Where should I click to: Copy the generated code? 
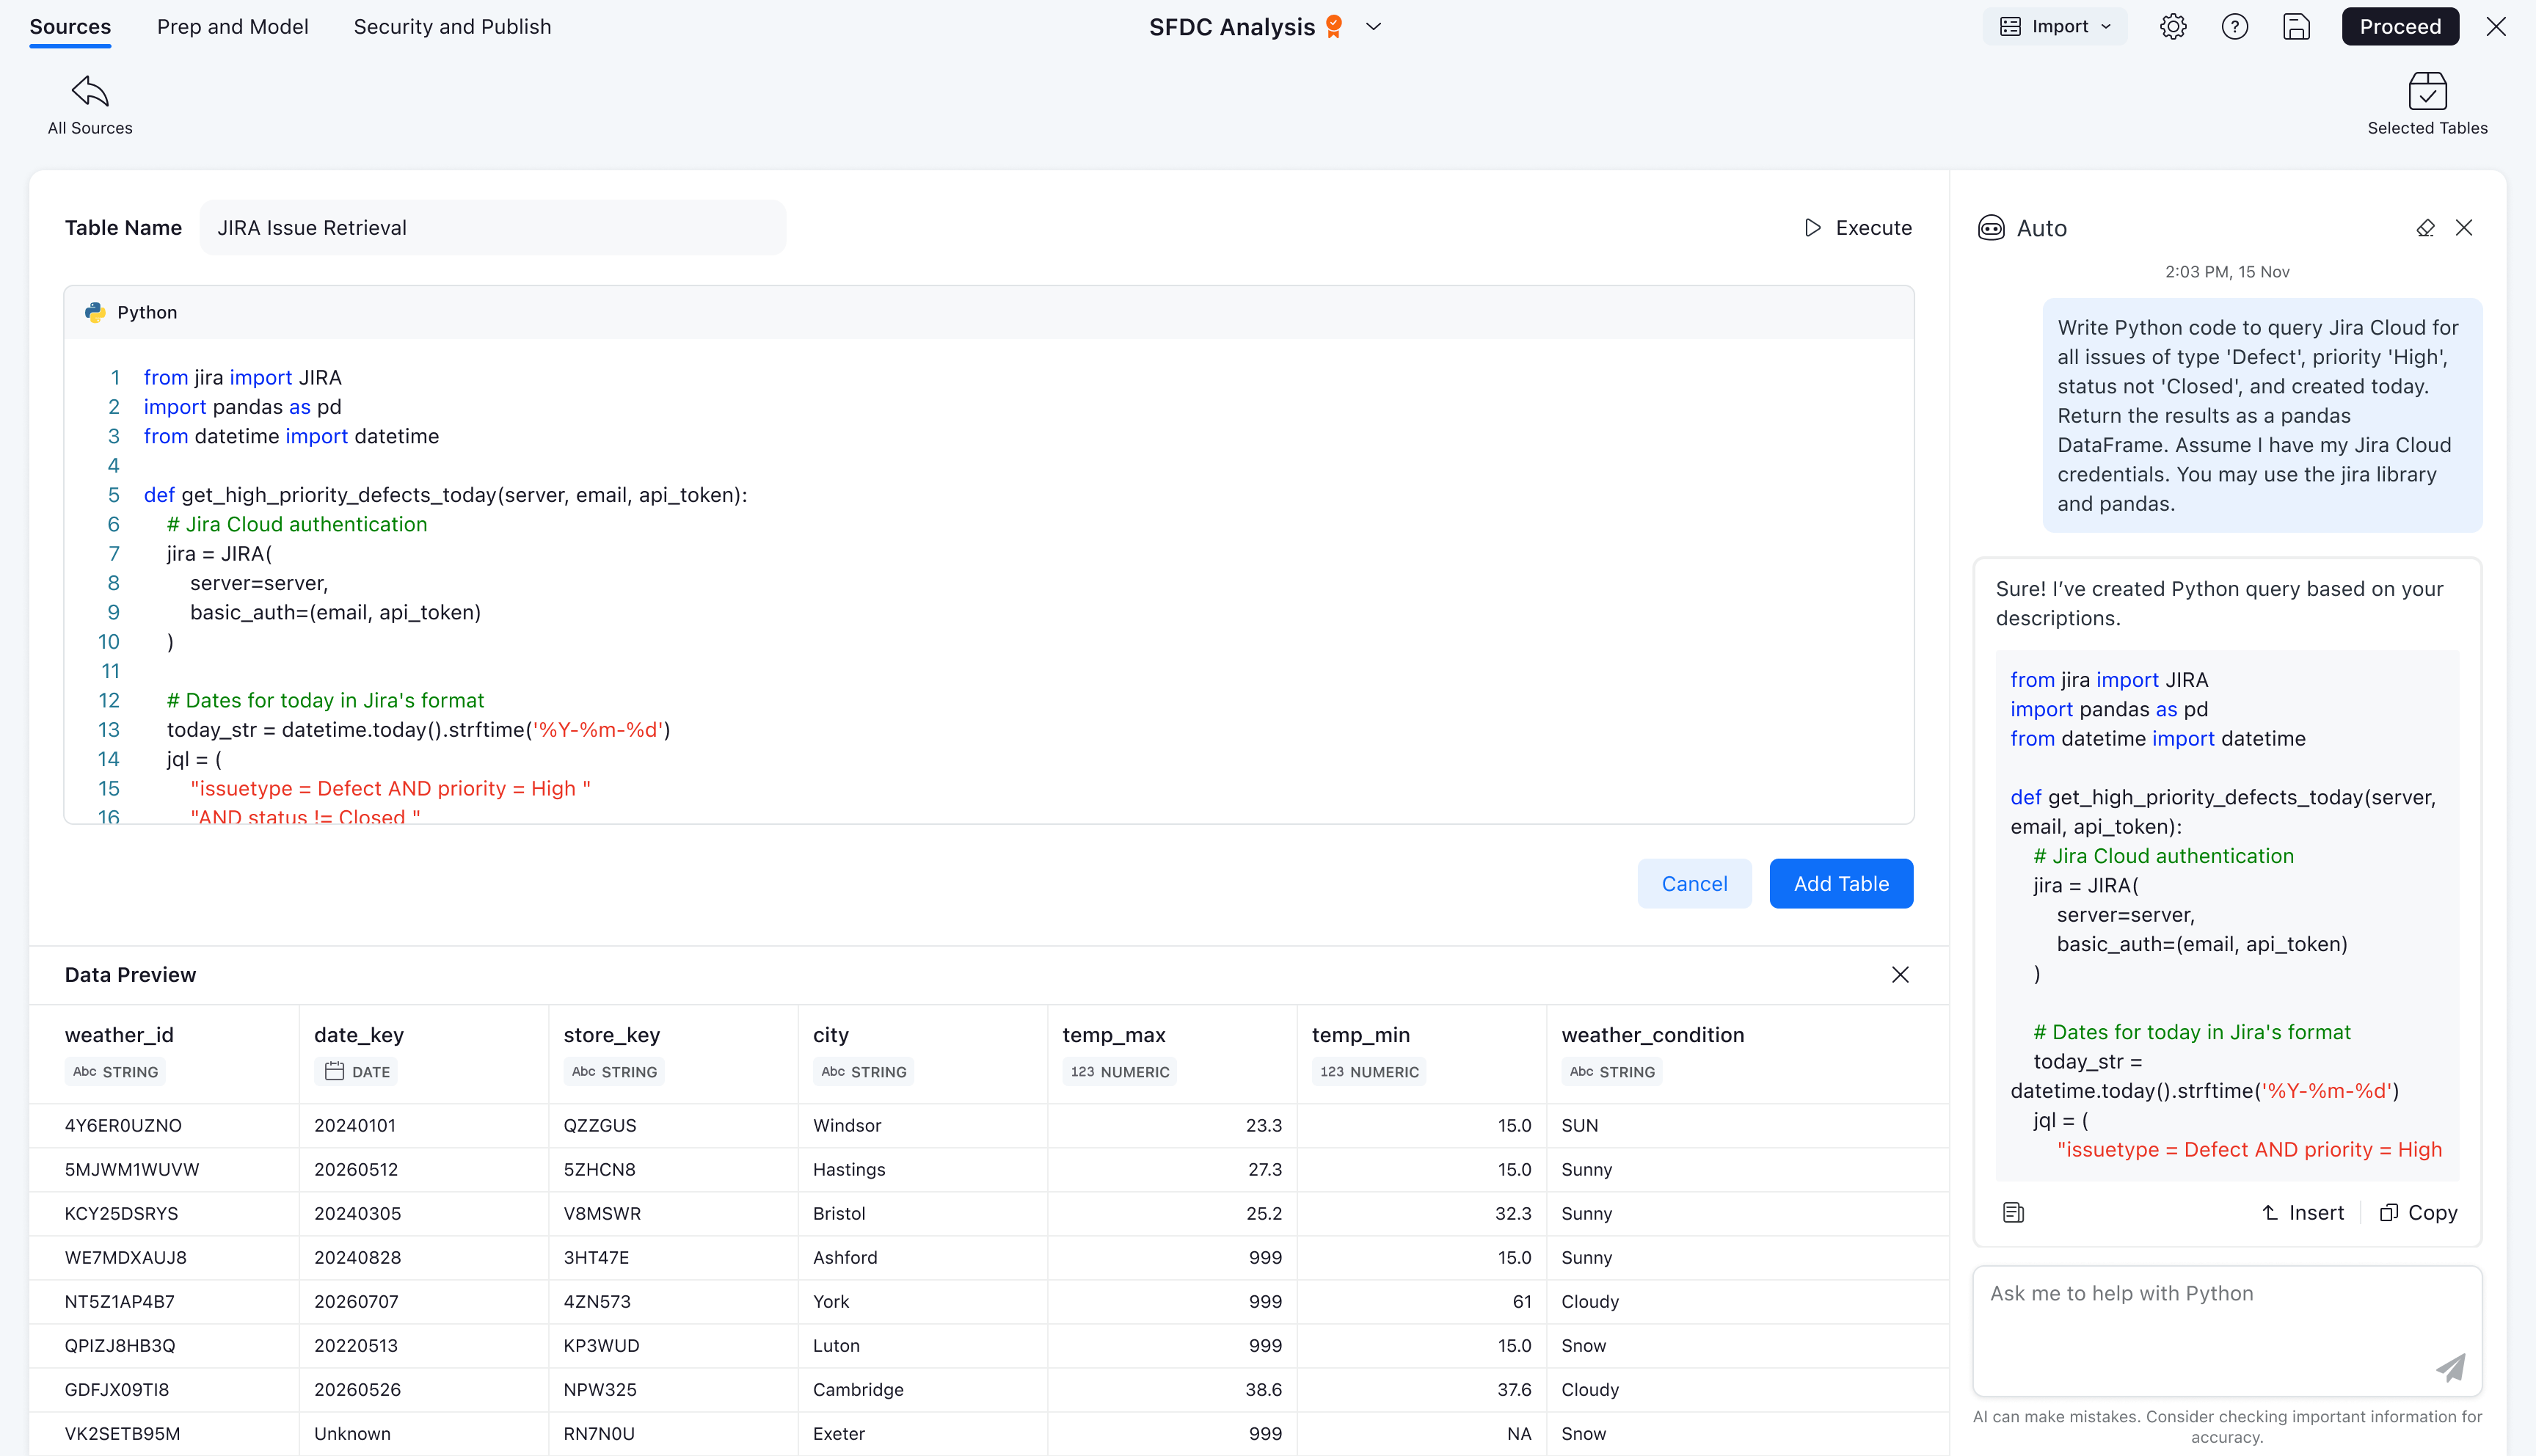(2418, 1213)
